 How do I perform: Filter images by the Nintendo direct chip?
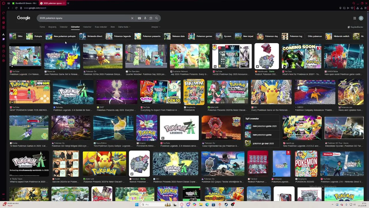pos(91,36)
